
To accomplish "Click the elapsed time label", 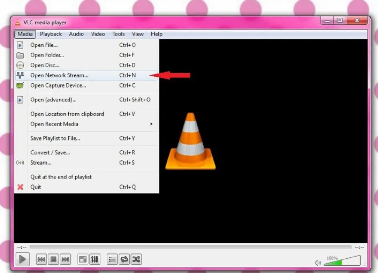I will point(21,248).
